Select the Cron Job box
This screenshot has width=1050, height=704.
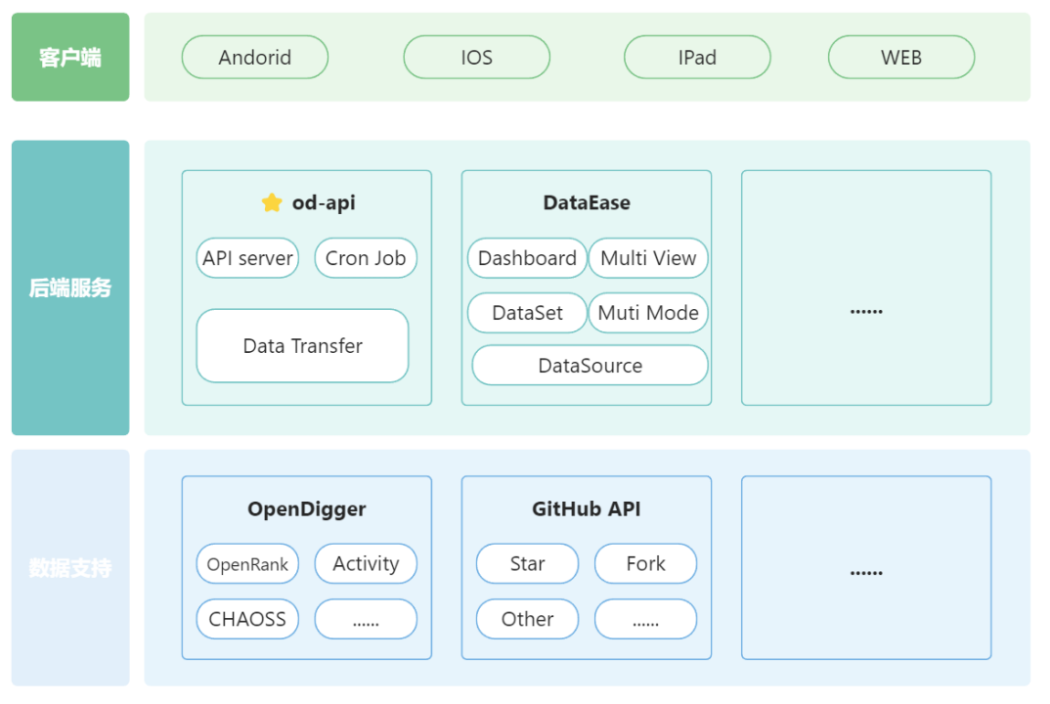(x=366, y=258)
